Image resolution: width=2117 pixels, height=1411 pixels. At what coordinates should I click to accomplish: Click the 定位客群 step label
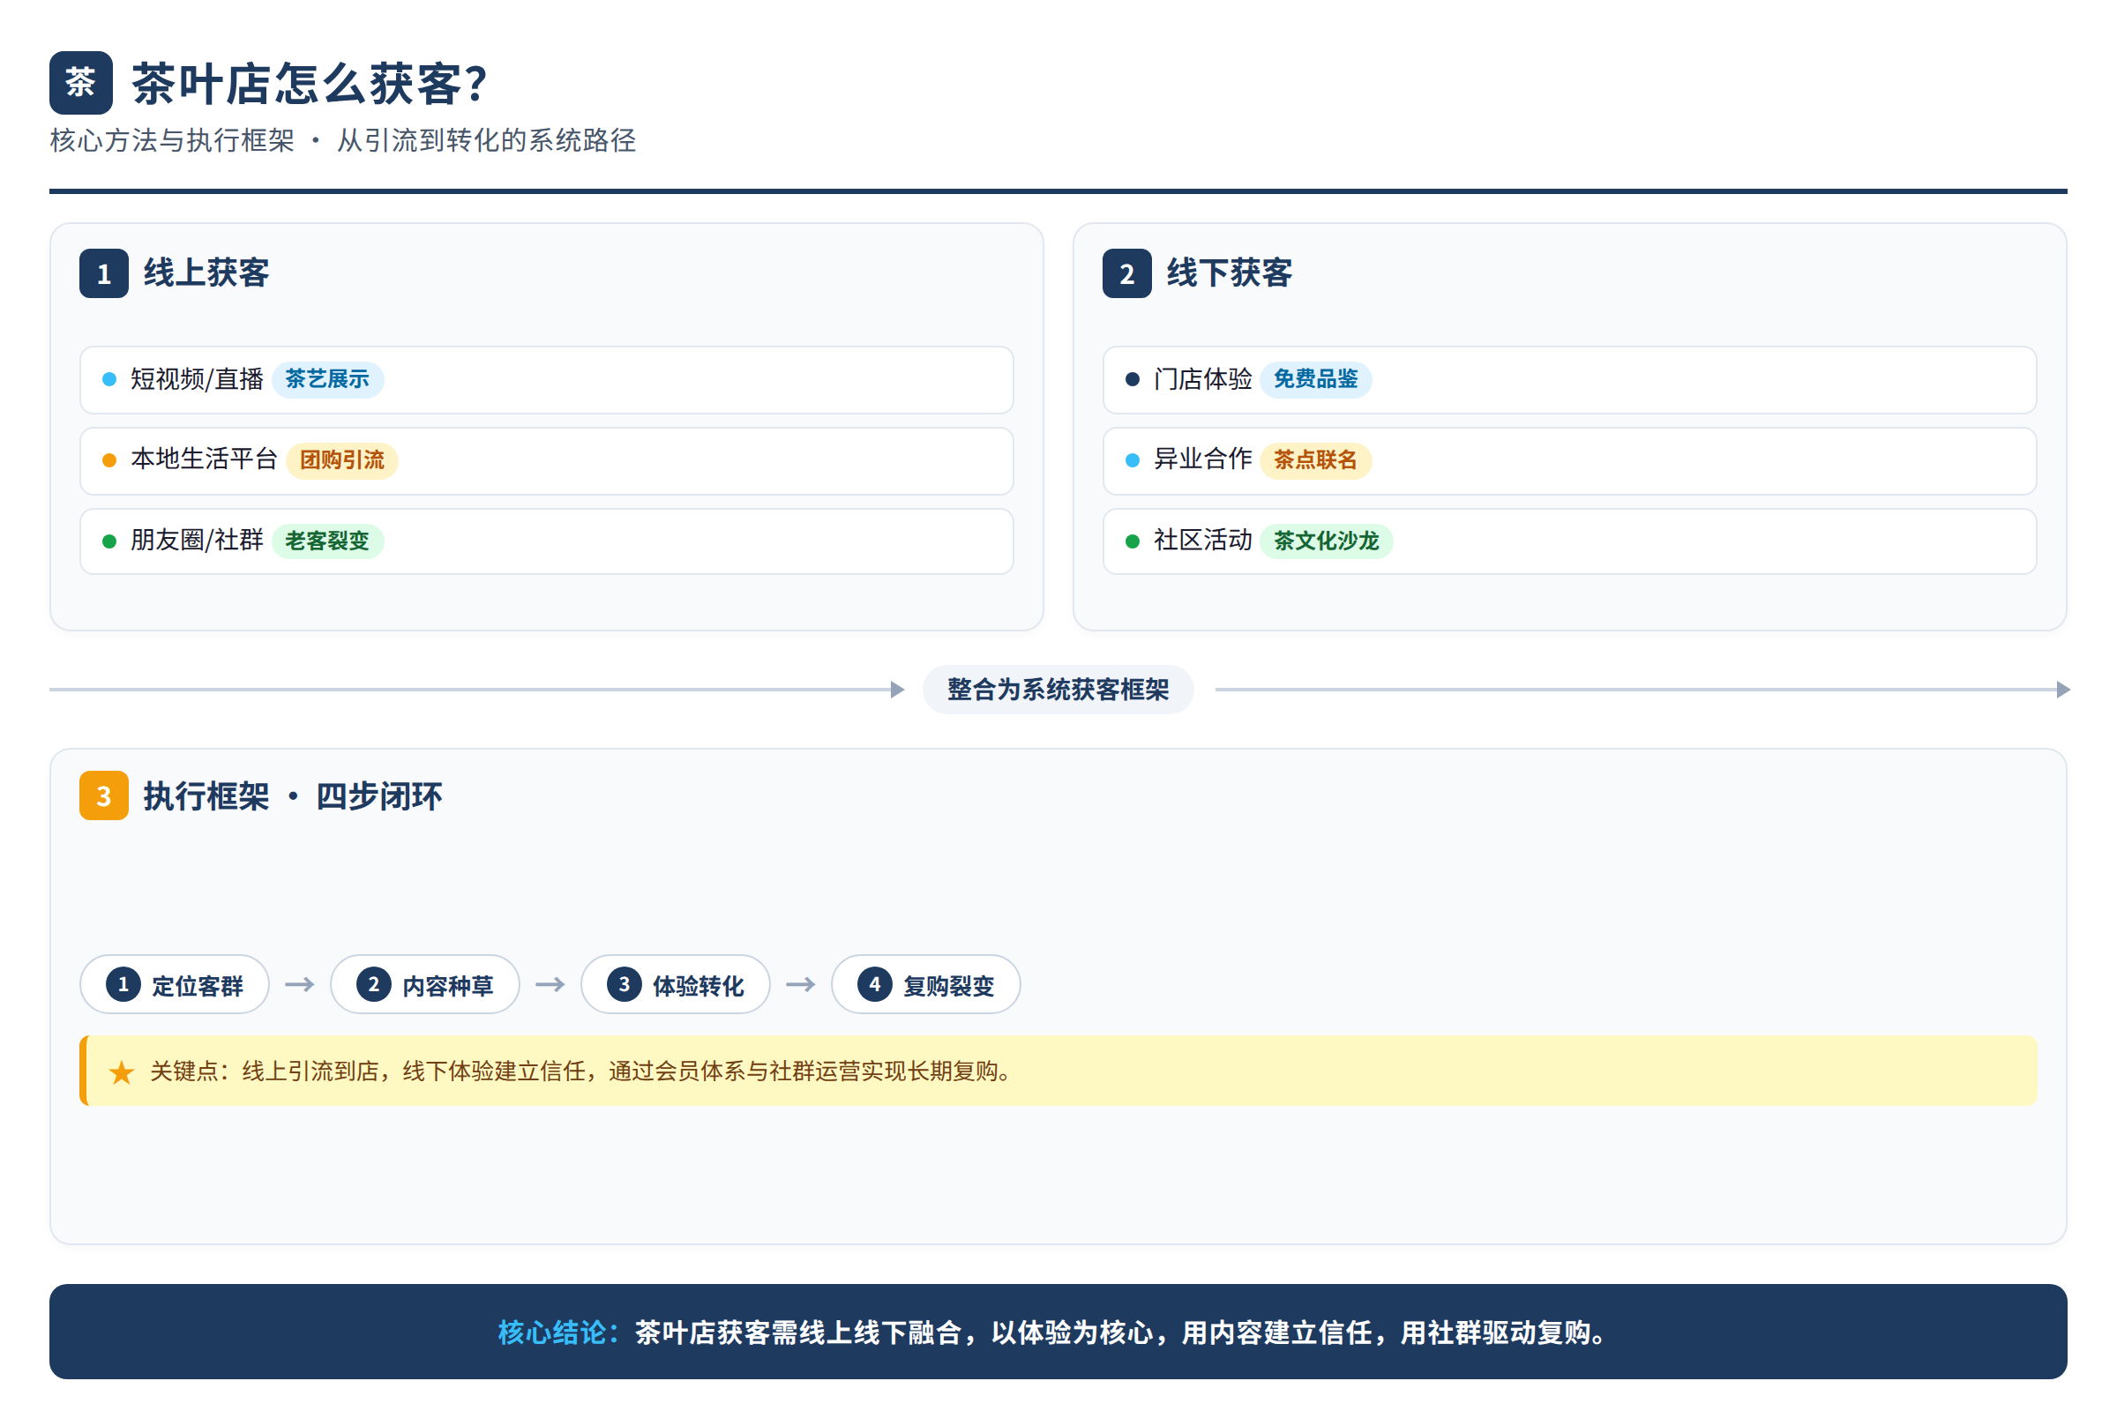tap(197, 986)
